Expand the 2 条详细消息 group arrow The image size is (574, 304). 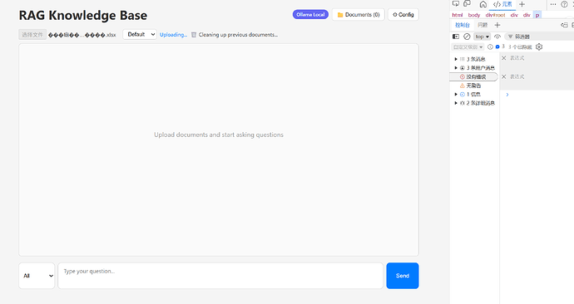pyautogui.click(x=456, y=103)
